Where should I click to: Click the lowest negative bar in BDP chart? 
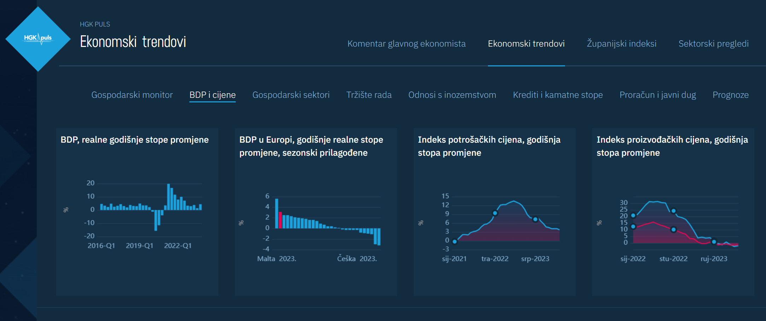tap(156, 220)
